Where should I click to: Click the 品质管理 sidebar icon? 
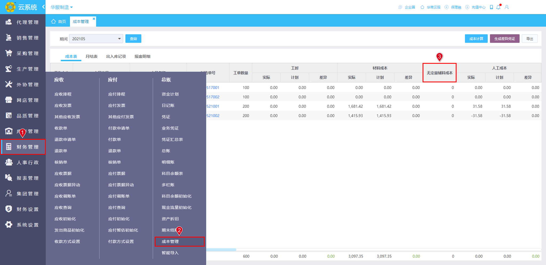coord(9,116)
